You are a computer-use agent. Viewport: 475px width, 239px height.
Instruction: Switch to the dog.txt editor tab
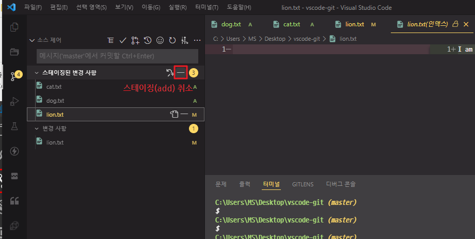(232, 24)
